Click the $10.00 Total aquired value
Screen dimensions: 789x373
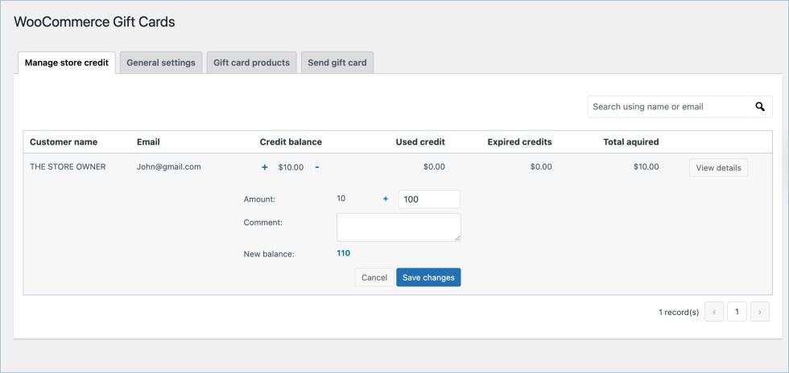click(646, 167)
